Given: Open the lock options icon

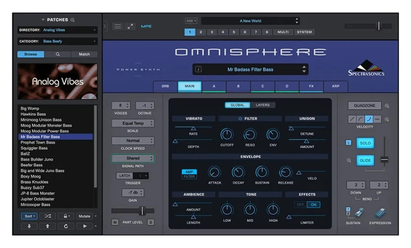Looking at the screenshot, I should pos(65,216).
